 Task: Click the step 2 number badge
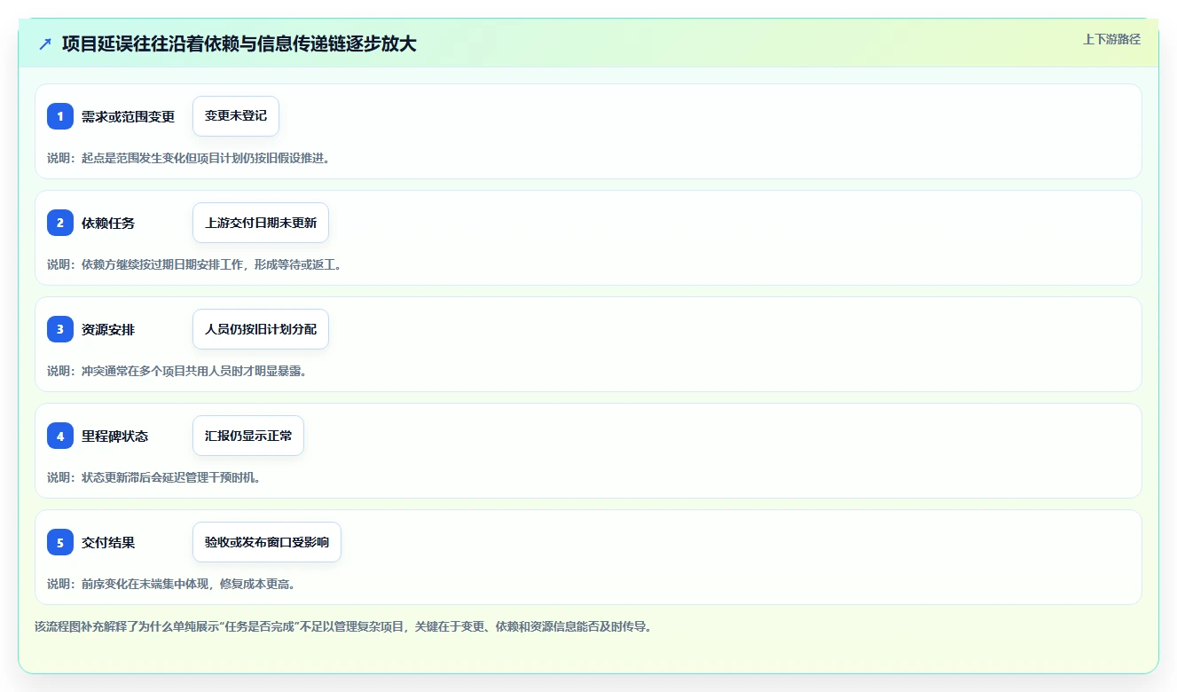pos(60,223)
